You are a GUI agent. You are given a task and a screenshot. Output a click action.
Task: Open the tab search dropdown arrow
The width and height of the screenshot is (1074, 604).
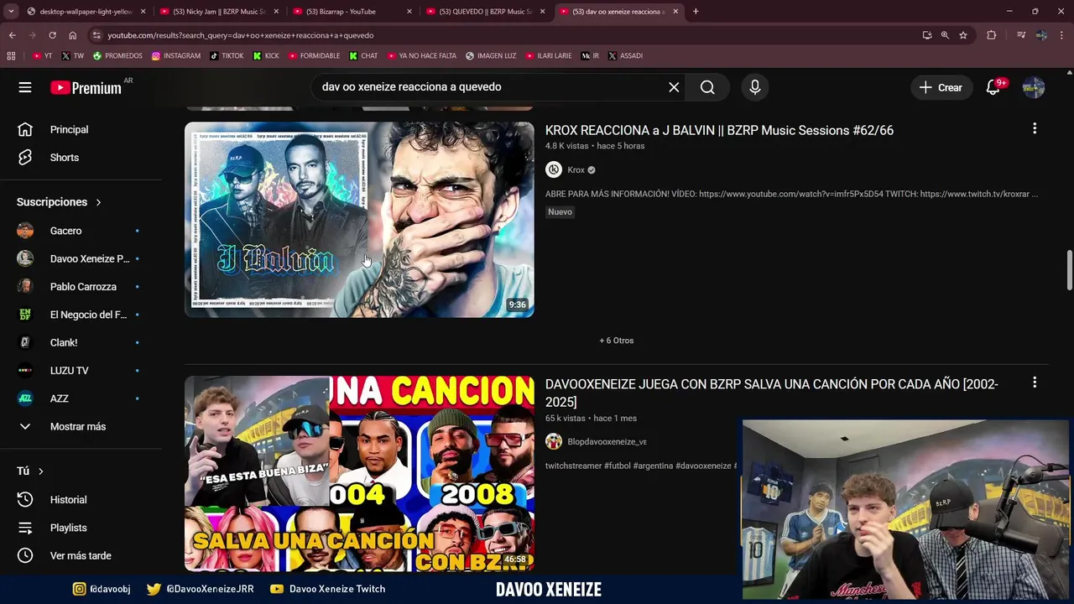11,12
